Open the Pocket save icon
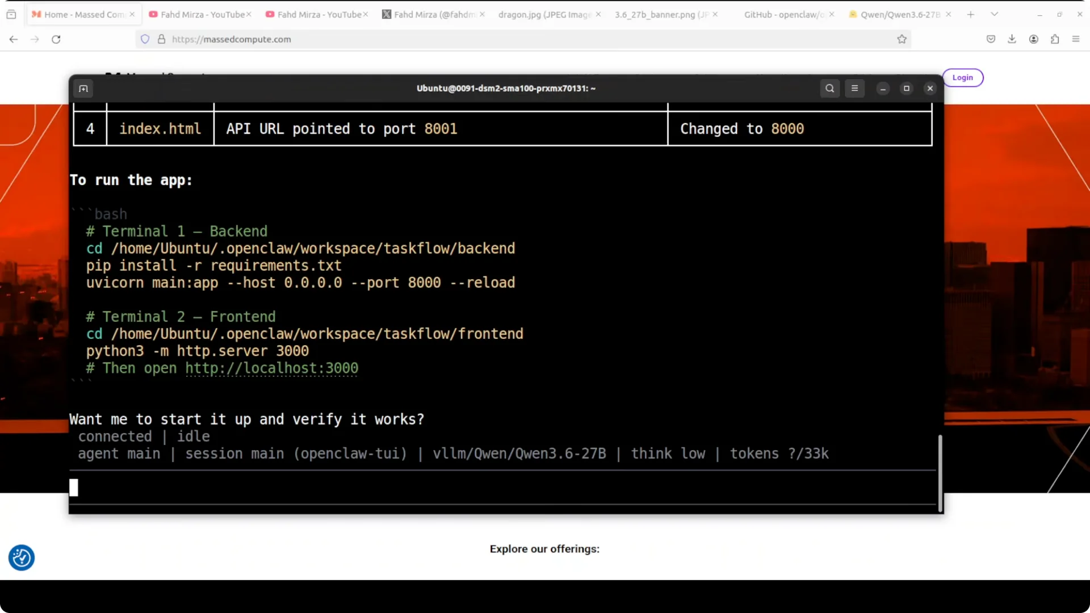Image resolution: width=1090 pixels, height=613 pixels. point(991,39)
